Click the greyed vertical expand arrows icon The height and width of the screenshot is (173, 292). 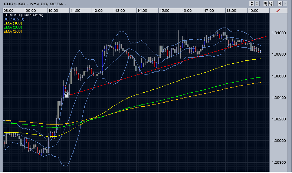pyautogui.click(x=257, y=4)
